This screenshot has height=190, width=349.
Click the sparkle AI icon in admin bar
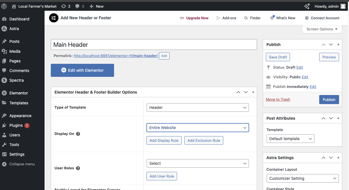point(307,6)
